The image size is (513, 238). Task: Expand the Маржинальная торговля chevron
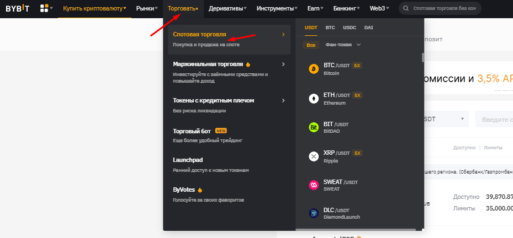[283, 64]
